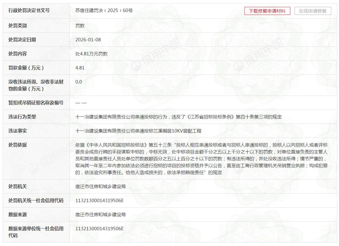Click the 暂扣或吊销证照名称及编号 row label
Screen dimensions: 339x246
[36, 103]
